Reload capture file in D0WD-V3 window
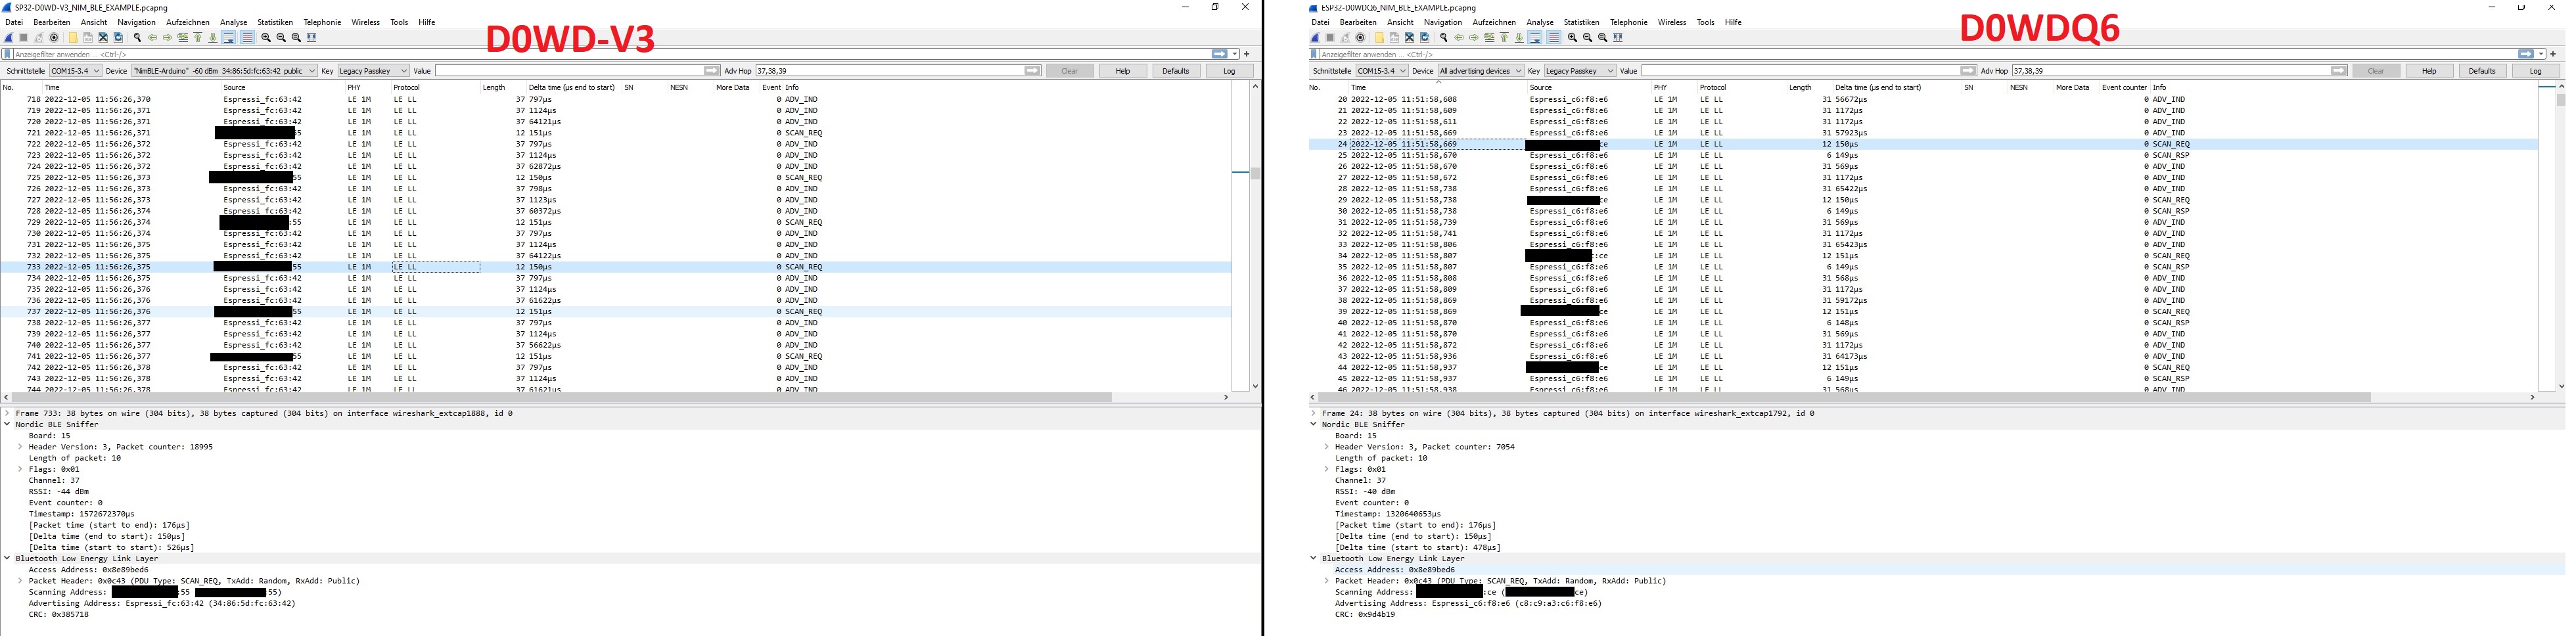 click(x=118, y=37)
